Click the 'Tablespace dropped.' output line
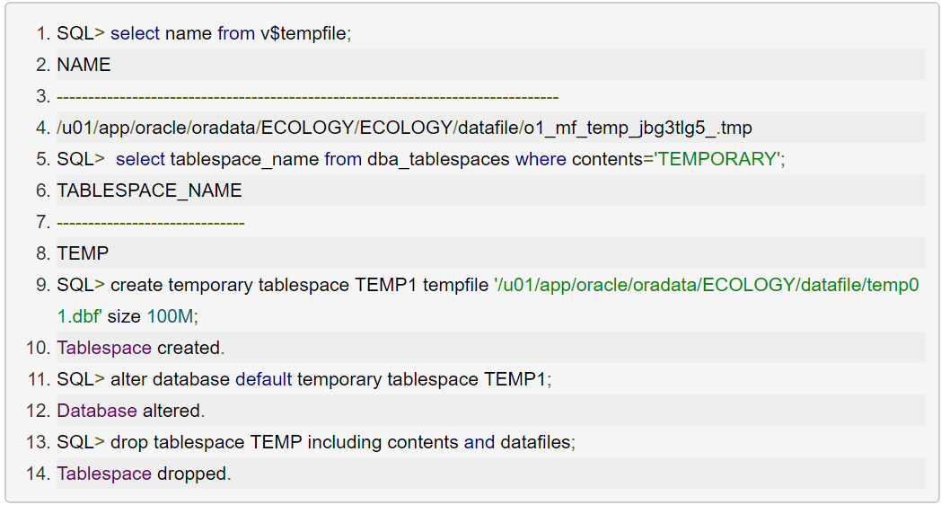This screenshot has width=941, height=505. tap(144, 474)
